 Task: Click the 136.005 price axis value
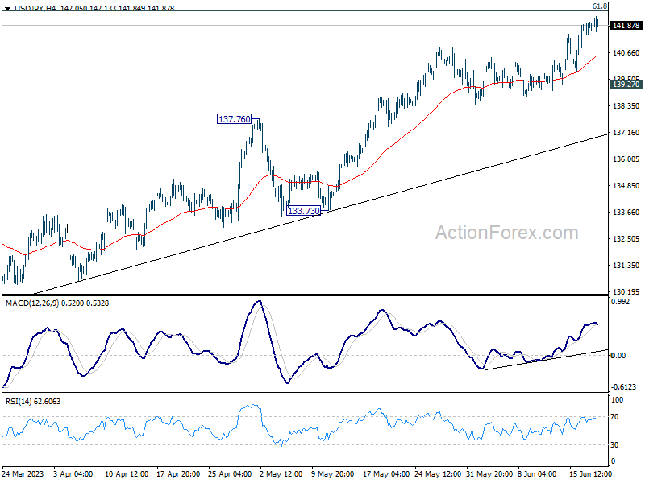pos(626,159)
